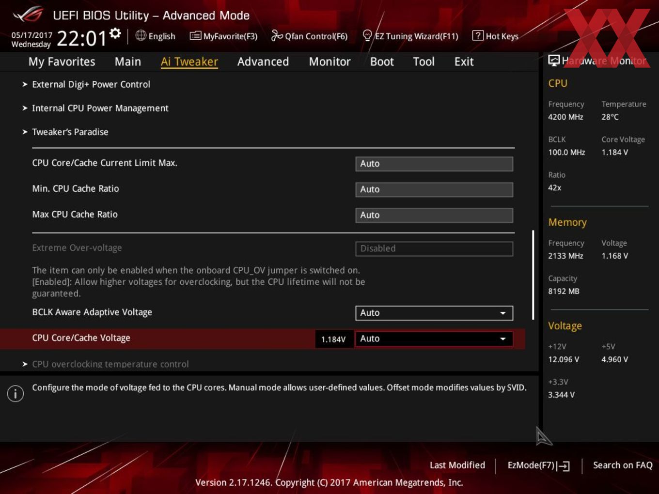Click the info icon beside the help text
This screenshot has width=659, height=494.
(x=16, y=393)
